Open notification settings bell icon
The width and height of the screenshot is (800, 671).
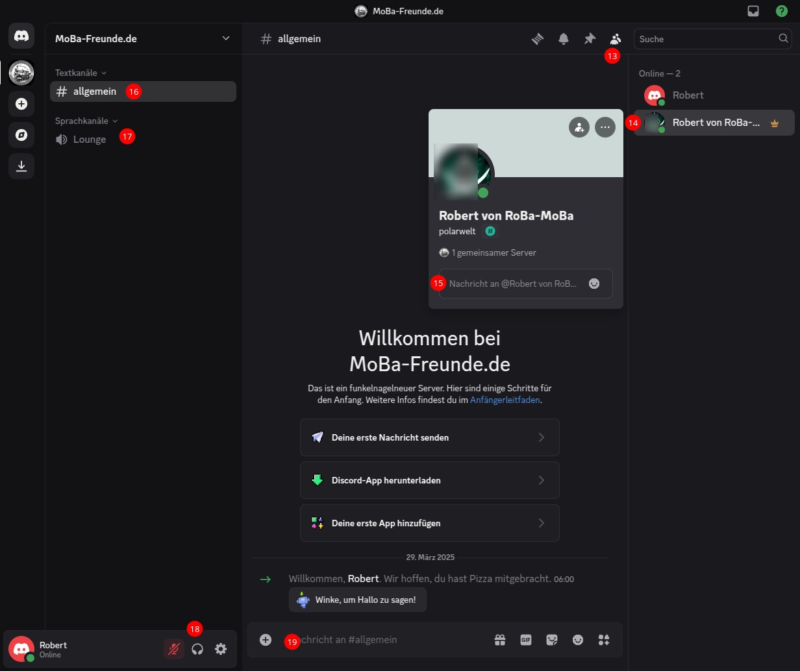pyautogui.click(x=564, y=39)
